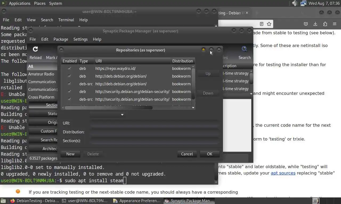Open the terminal's Search menu
This screenshot has width=341, height=204.
[47, 20]
